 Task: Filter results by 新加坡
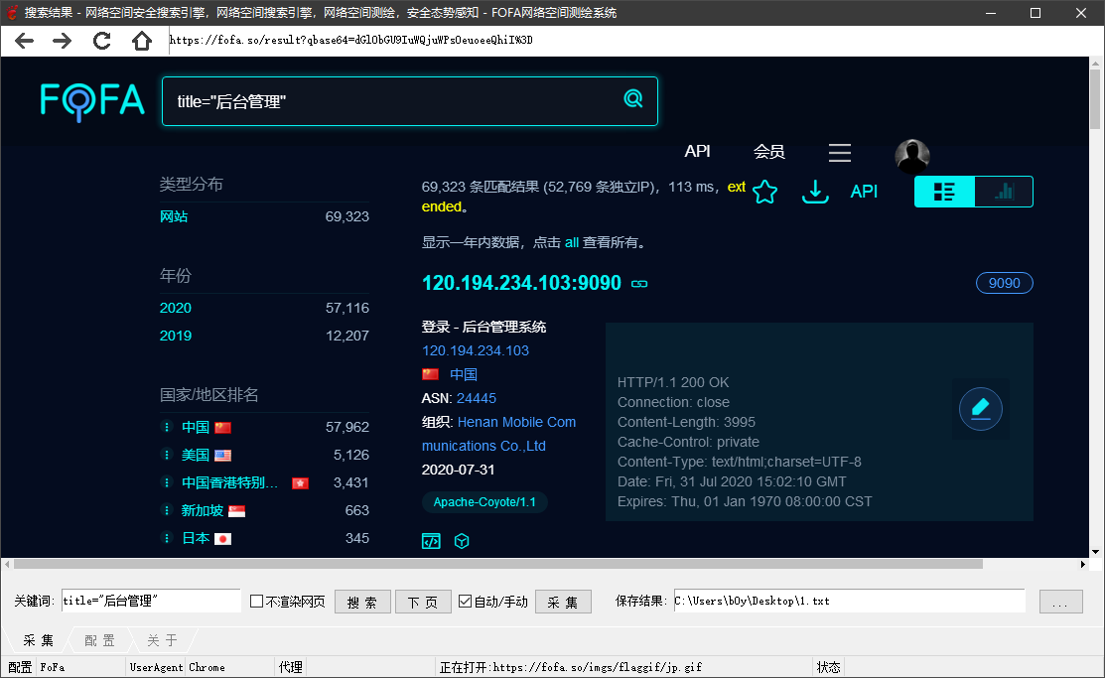point(203,510)
